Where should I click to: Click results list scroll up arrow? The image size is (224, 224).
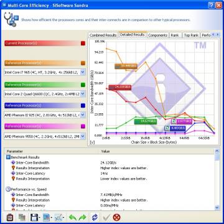point(217,151)
